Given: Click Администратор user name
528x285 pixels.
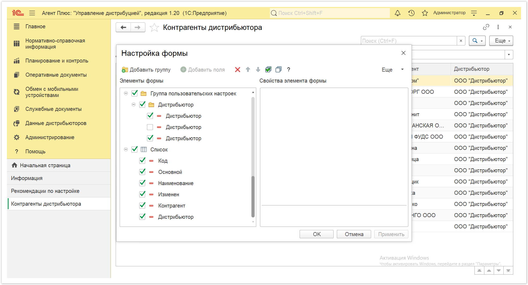Looking at the screenshot, I should tap(449, 13).
